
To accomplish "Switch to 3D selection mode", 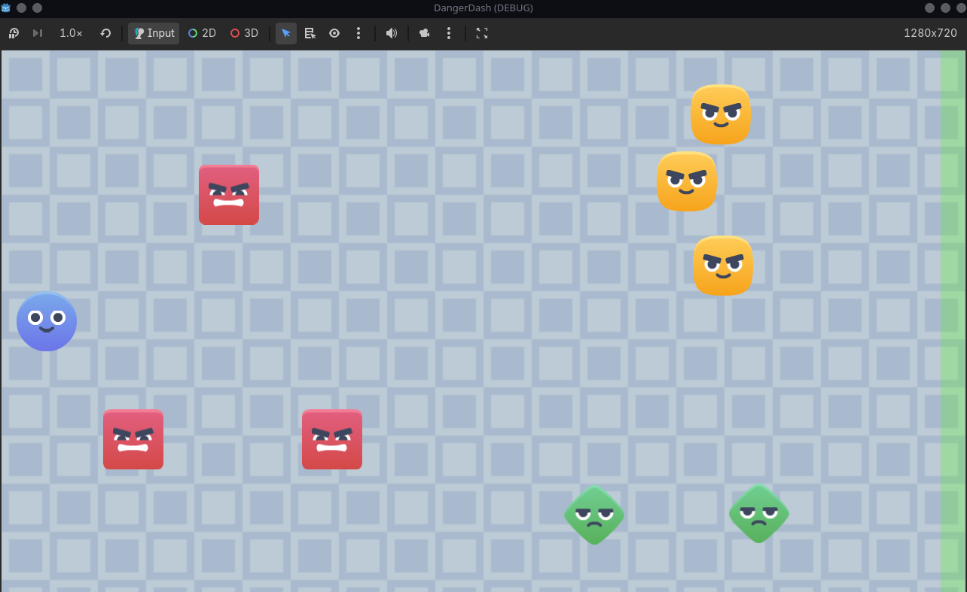I will (x=244, y=33).
